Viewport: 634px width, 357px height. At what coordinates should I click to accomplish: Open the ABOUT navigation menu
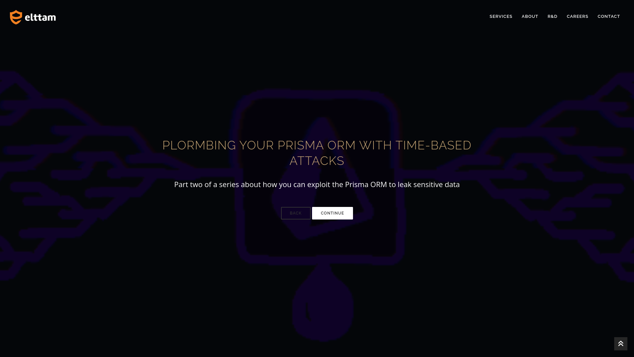click(x=530, y=17)
